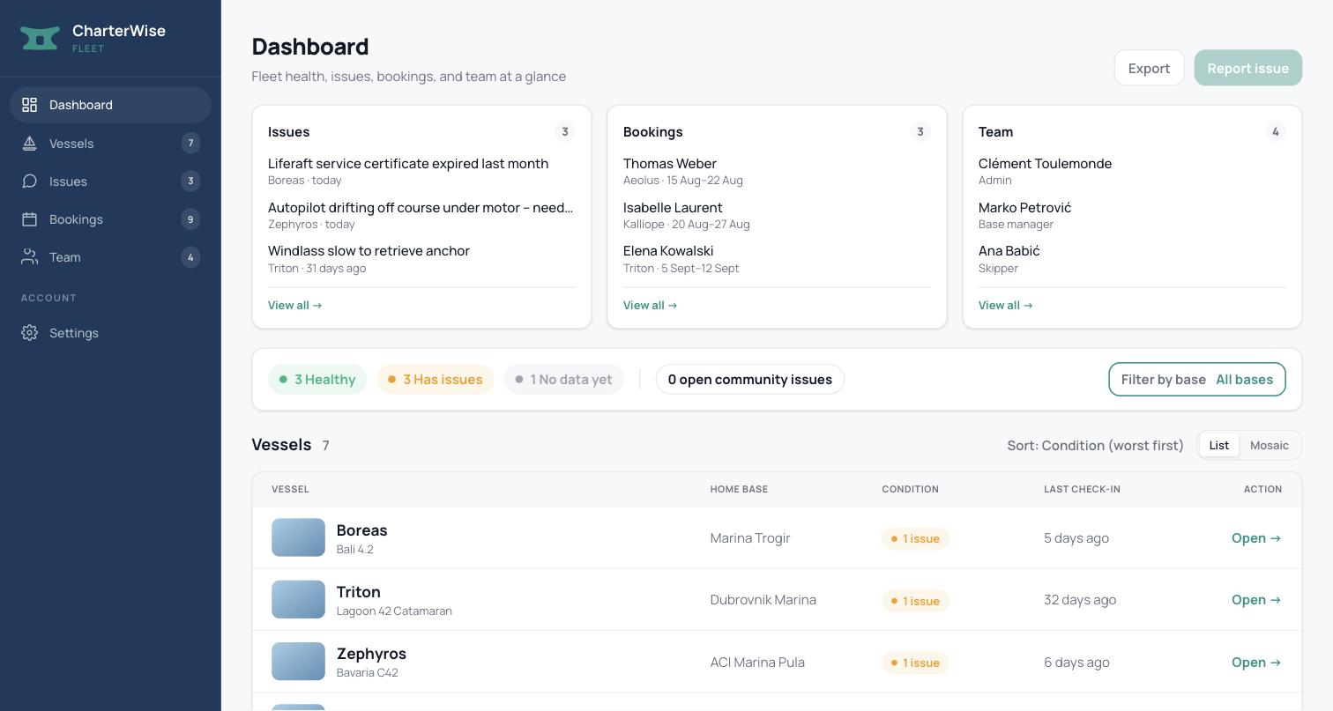
Task: Open Team page from sidebar
Action: click(x=110, y=257)
